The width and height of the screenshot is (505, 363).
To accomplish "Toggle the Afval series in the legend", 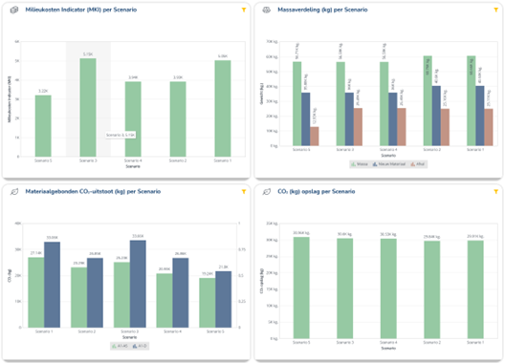I will click(x=417, y=164).
